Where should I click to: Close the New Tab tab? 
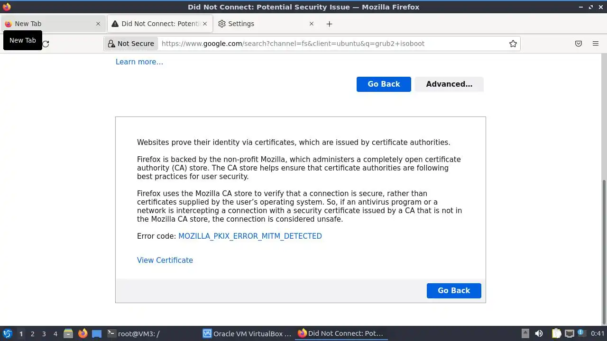98,24
